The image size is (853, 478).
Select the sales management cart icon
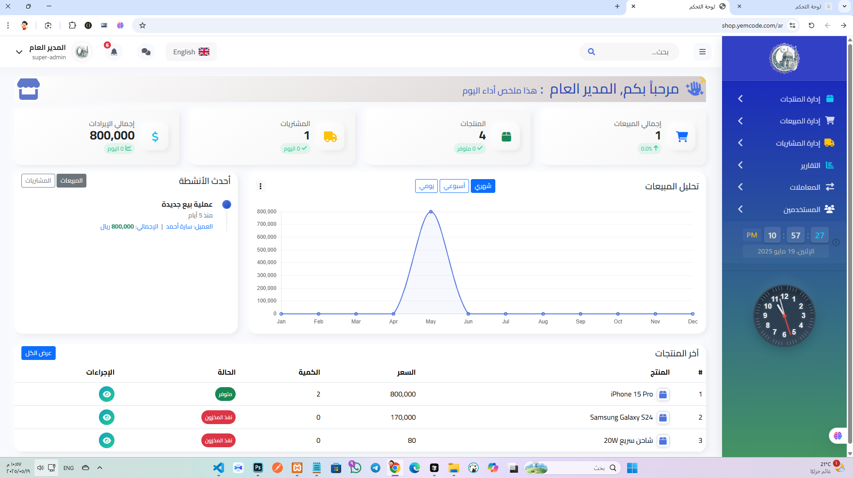829,120
